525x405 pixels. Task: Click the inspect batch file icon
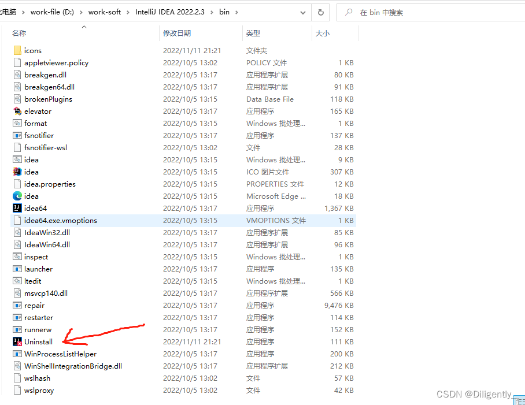tap(17, 257)
